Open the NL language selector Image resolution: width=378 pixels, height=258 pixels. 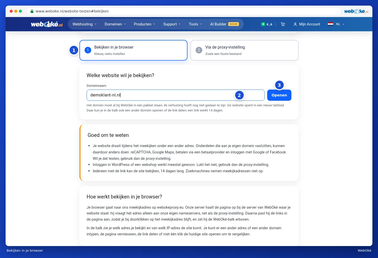click(x=340, y=24)
